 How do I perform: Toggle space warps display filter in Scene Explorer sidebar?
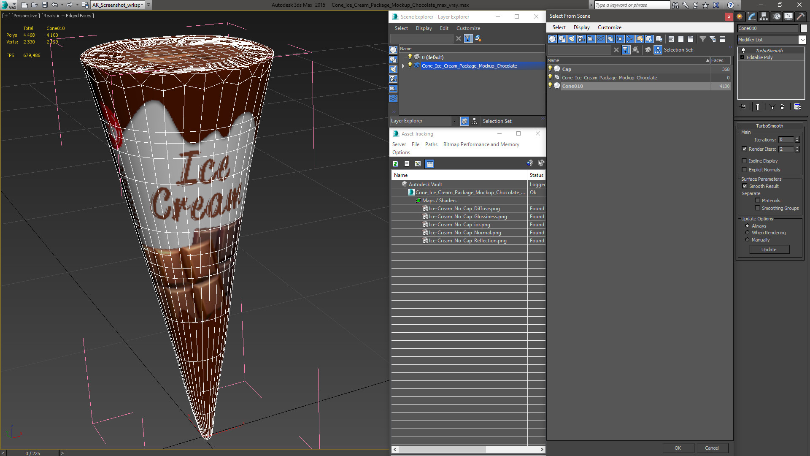[393, 98]
